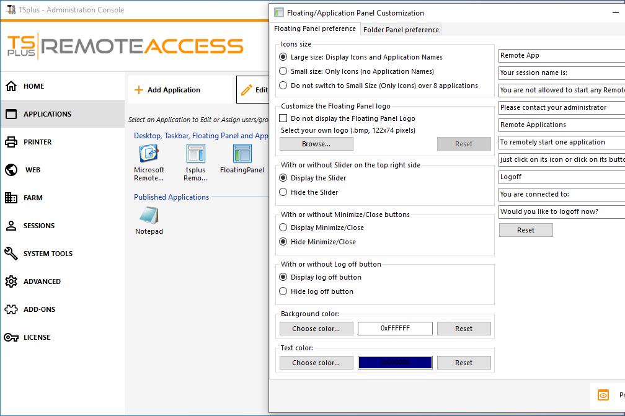Viewport: 625px width, 416px height.
Task: Open the Home section house icon
Action: coord(11,86)
